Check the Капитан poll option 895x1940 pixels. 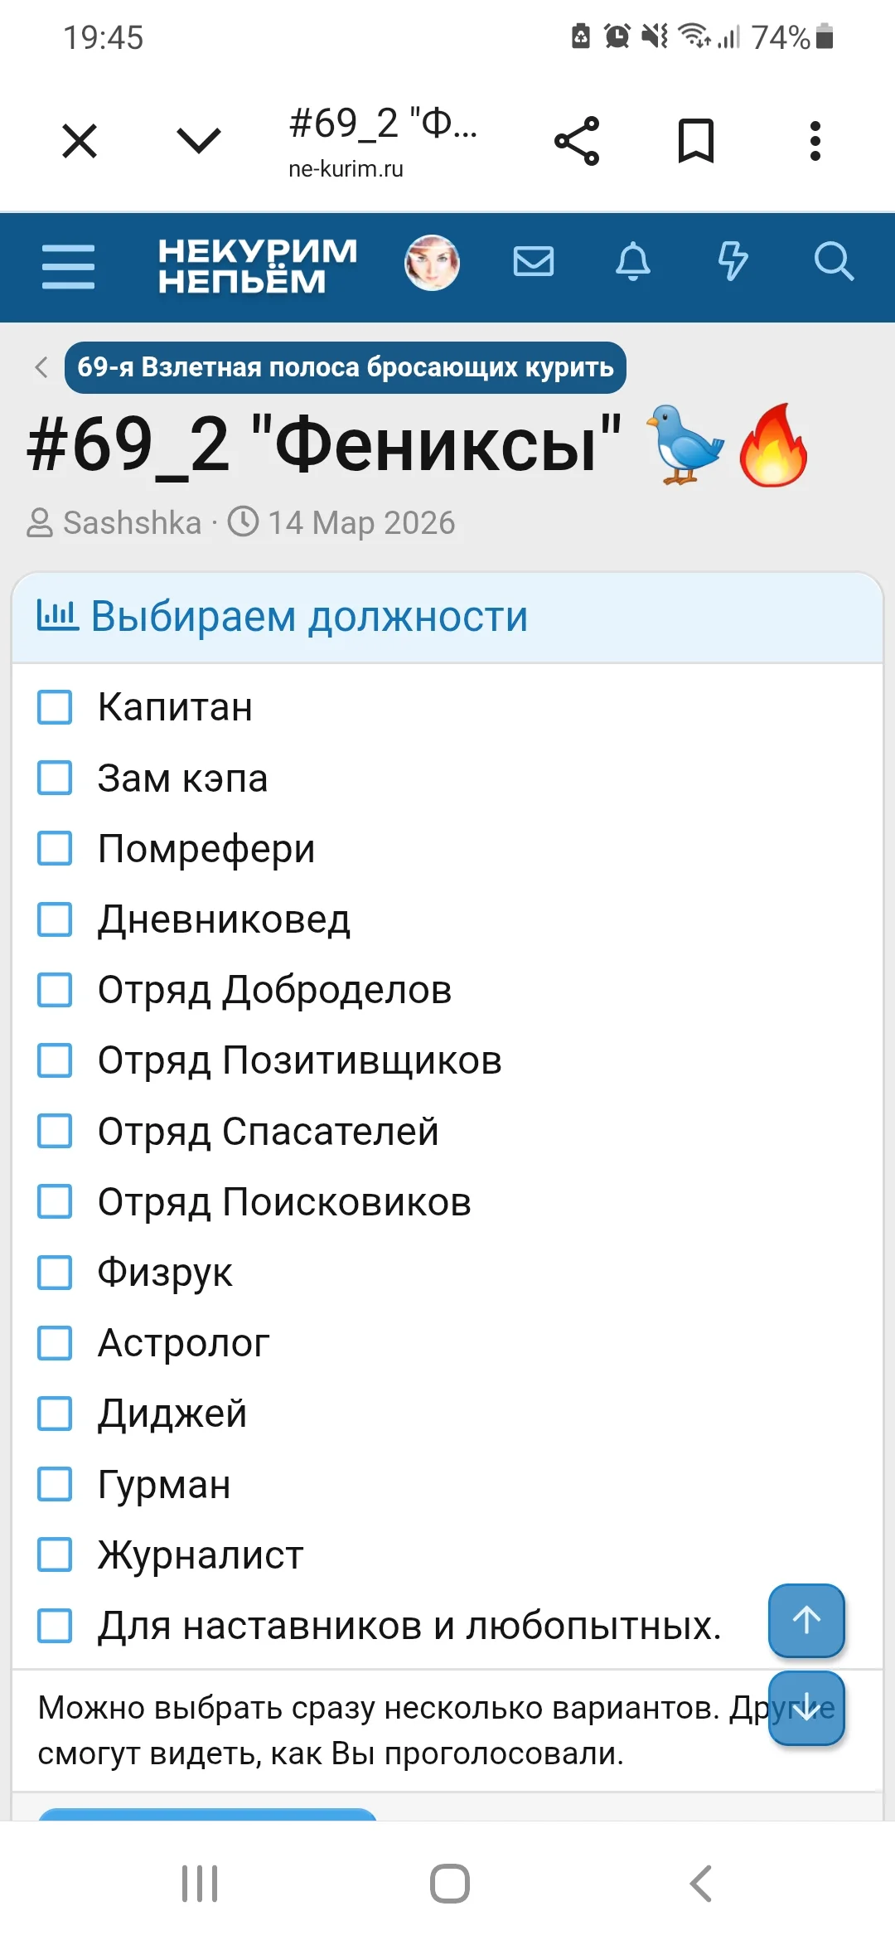(56, 707)
